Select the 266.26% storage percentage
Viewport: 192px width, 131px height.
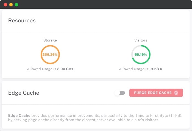pyautogui.click(x=50, y=55)
